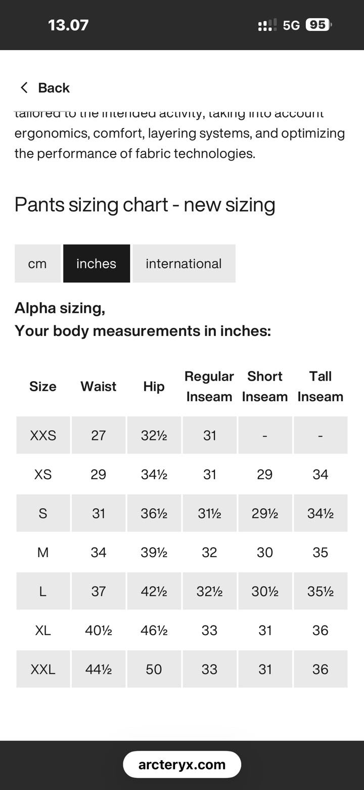
Task: Switch to the cm units tab
Action: pyautogui.click(x=37, y=264)
